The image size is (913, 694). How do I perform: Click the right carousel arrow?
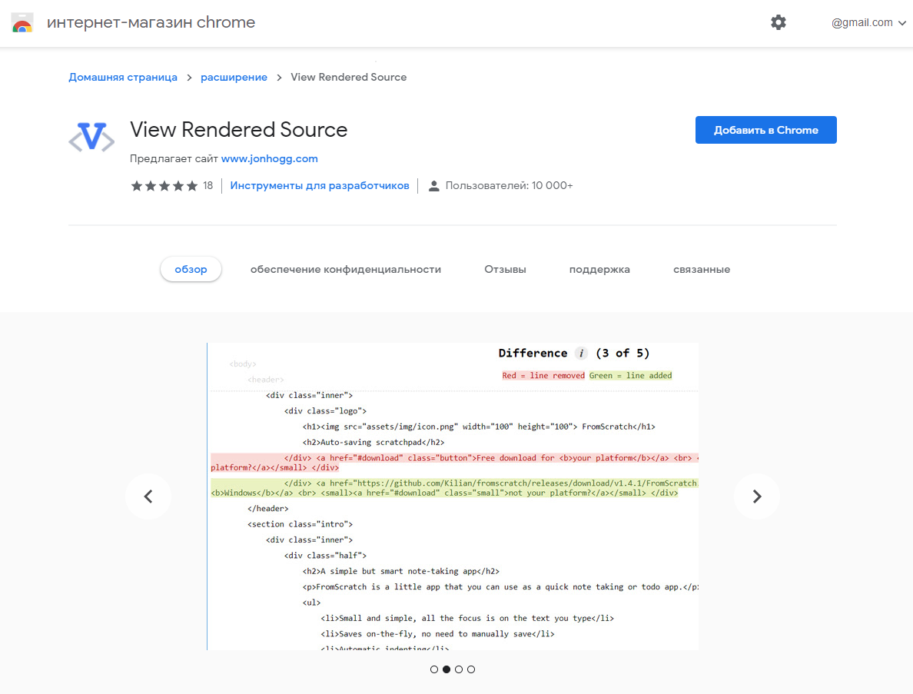point(757,496)
